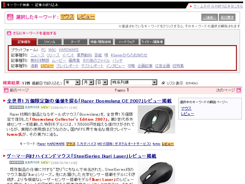The image size is (245, 184).
Task: Click the その他のファイル link
Action: click(x=96, y=60)
